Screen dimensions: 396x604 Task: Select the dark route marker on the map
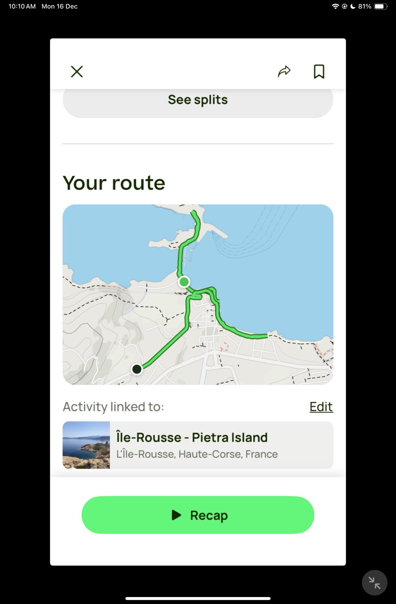(137, 369)
